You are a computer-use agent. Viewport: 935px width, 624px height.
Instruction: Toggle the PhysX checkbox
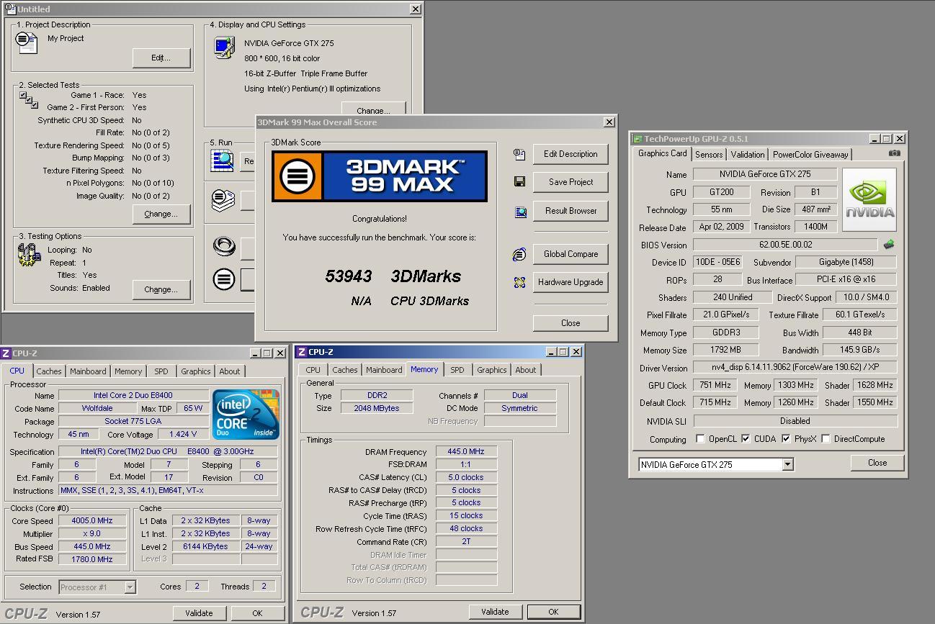point(787,438)
